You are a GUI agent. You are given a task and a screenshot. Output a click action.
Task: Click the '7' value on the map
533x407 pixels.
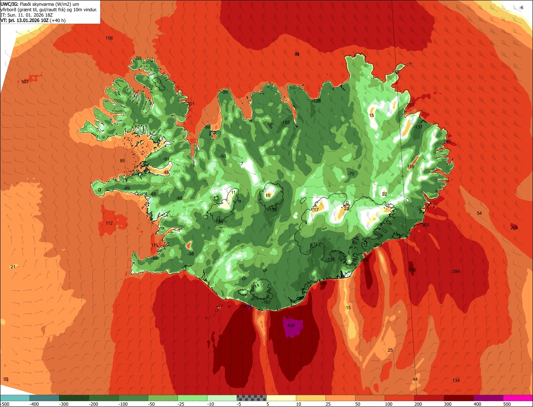(242, 164)
